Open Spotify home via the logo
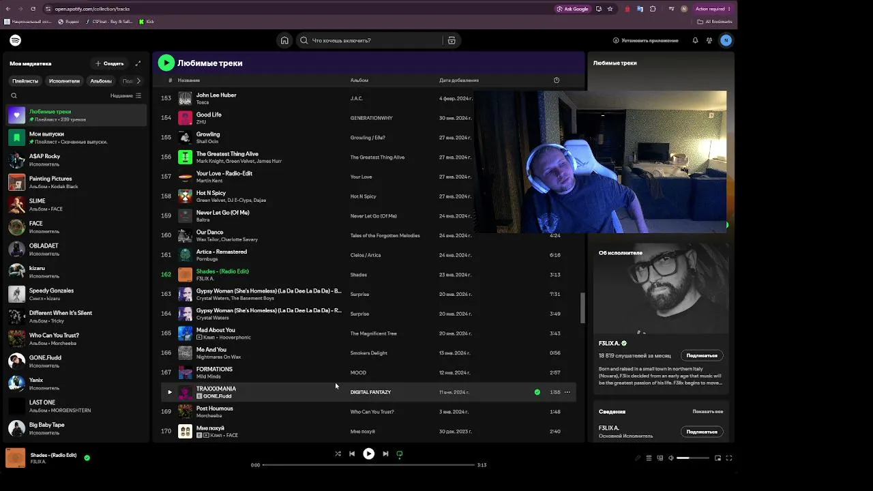Viewport: 873px width, 491px height. pos(15,40)
